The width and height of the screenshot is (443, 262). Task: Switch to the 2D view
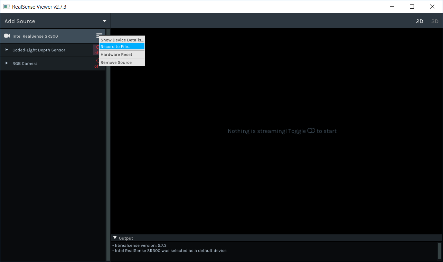click(419, 21)
